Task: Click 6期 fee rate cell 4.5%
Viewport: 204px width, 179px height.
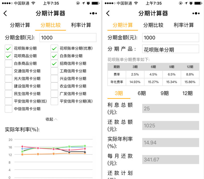Action: coord(153,75)
